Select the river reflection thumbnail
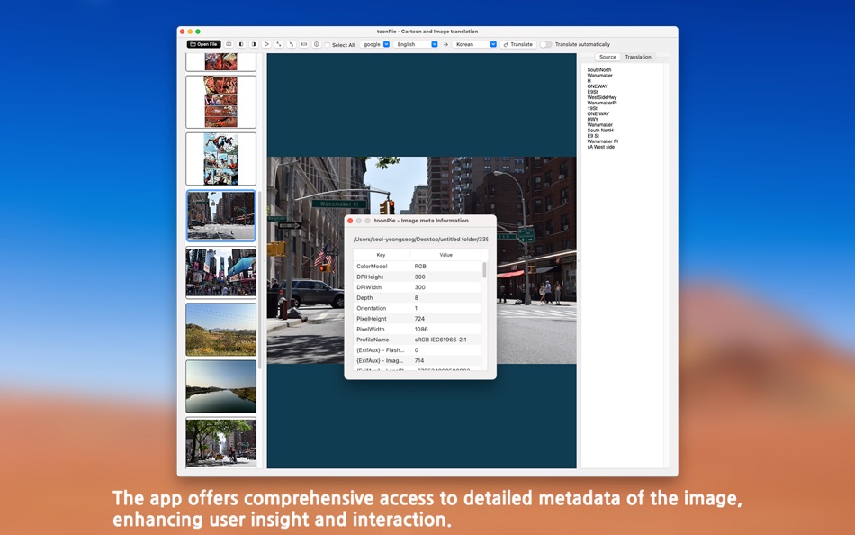This screenshot has height=535, width=855. 220,386
